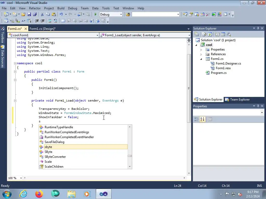Click View Class Diagram icon in Solution Explorer

229,34
